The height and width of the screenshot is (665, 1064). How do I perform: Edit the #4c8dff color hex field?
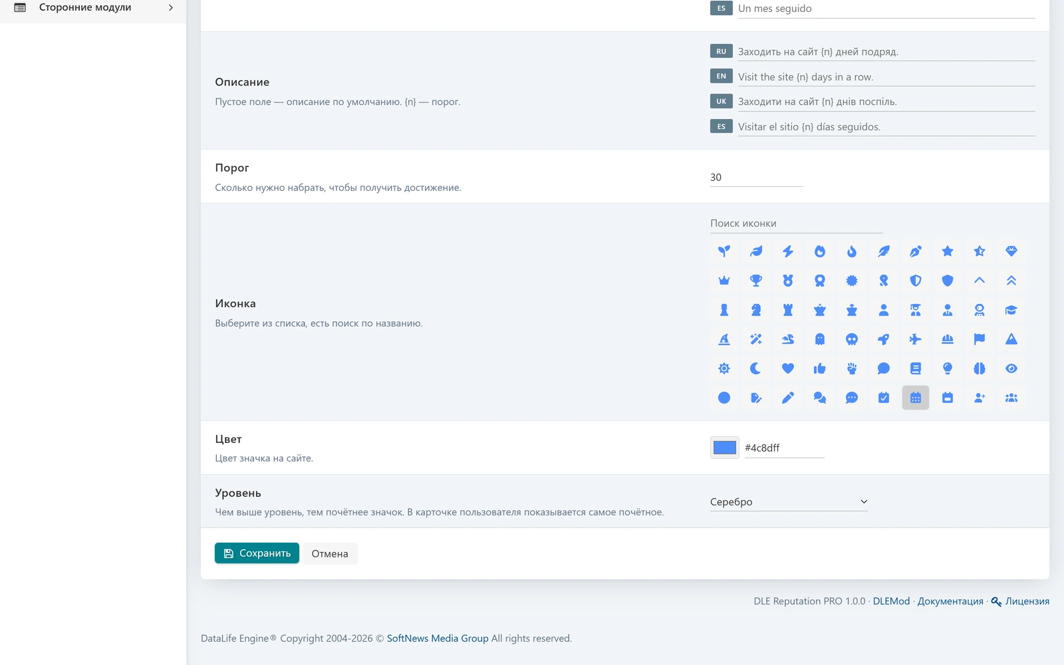784,448
